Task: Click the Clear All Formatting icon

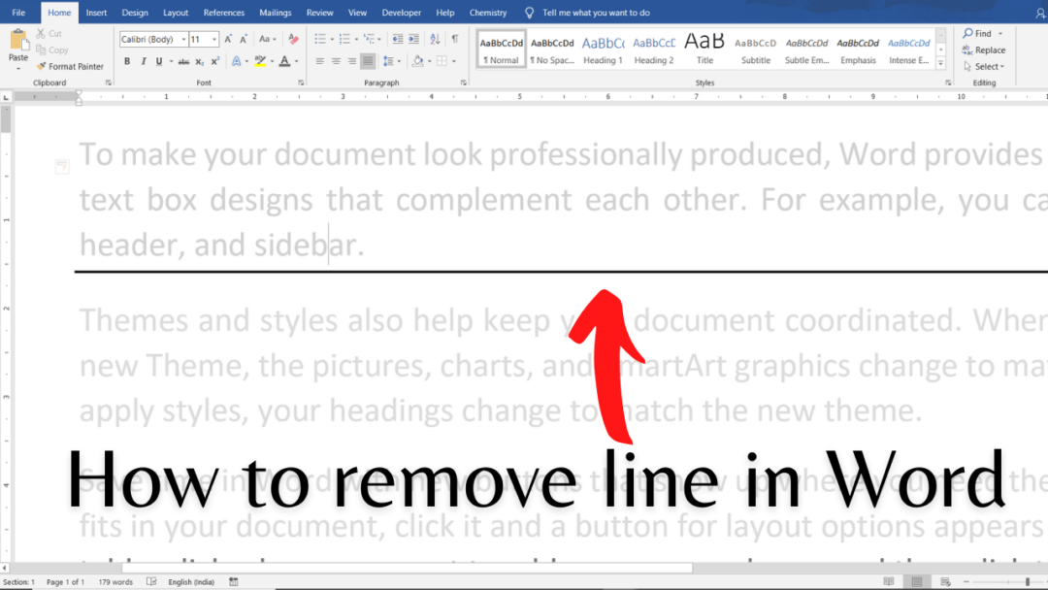Action: (293, 41)
